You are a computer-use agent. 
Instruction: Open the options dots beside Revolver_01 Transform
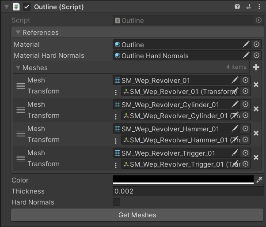(116, 92)
